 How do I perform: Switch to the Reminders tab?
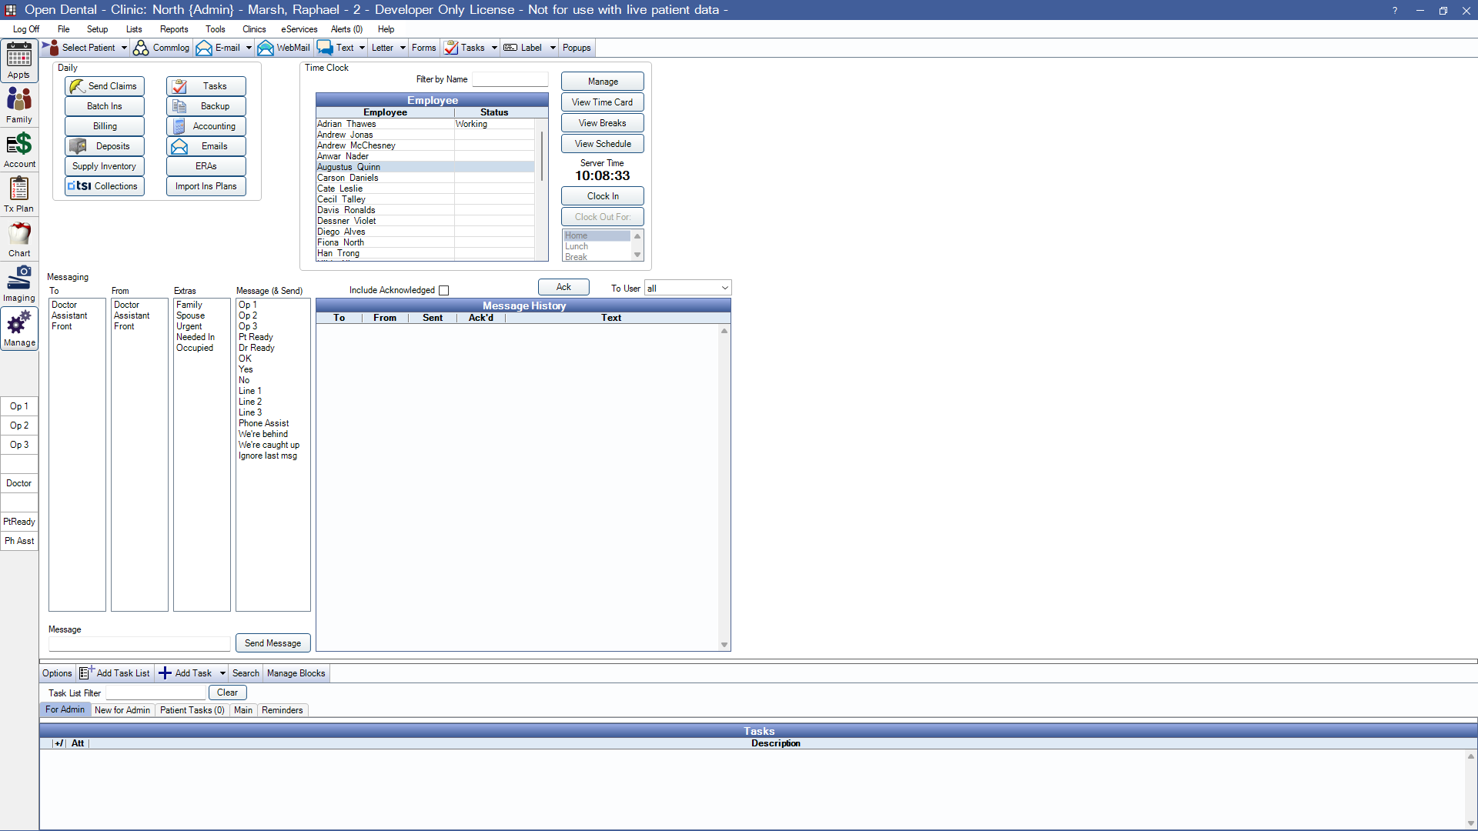[282, 710]
